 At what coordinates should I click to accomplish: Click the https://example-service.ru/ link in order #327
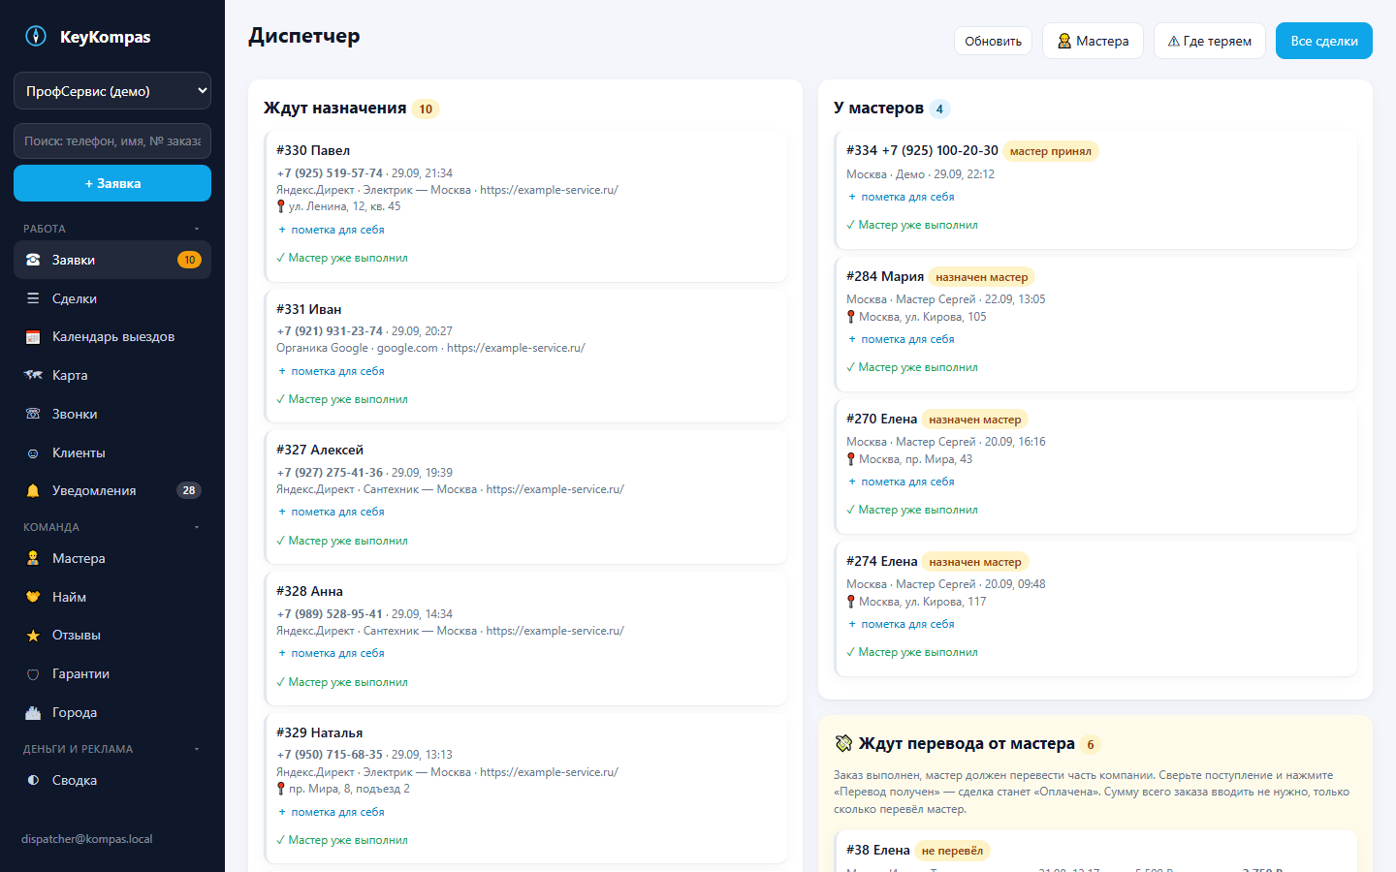(x=555, y=489)
